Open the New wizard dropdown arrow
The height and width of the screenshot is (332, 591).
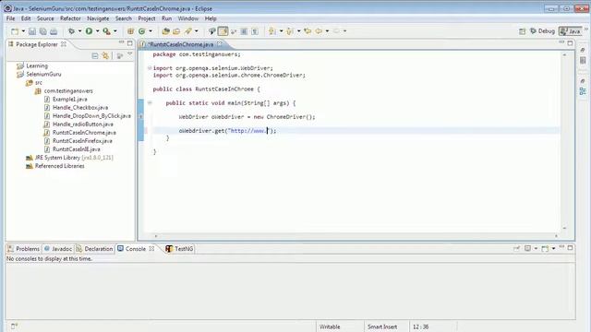[23, 31]
